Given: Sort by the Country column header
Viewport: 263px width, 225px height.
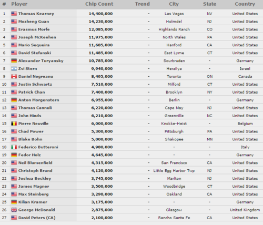Looking at the screenshot, I should tap(245, 4).
